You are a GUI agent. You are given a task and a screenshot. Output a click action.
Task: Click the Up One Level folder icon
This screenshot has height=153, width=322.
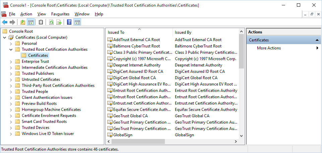[23, 22]
